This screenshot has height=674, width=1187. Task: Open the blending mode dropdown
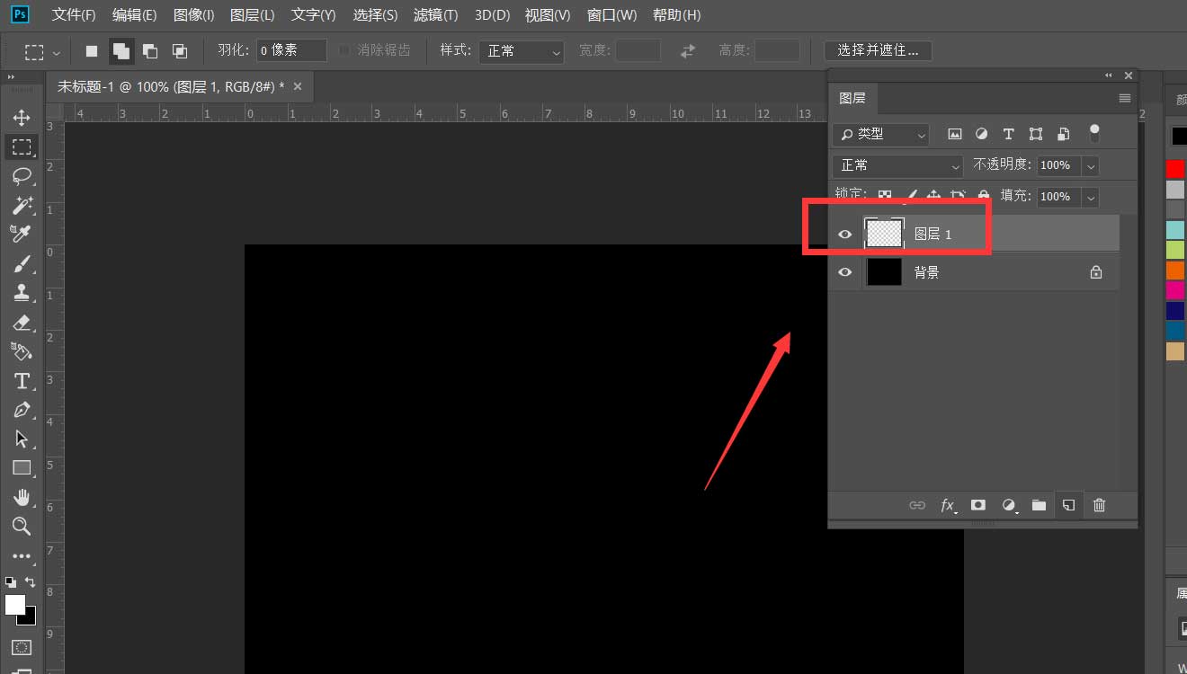click(897, 165)
